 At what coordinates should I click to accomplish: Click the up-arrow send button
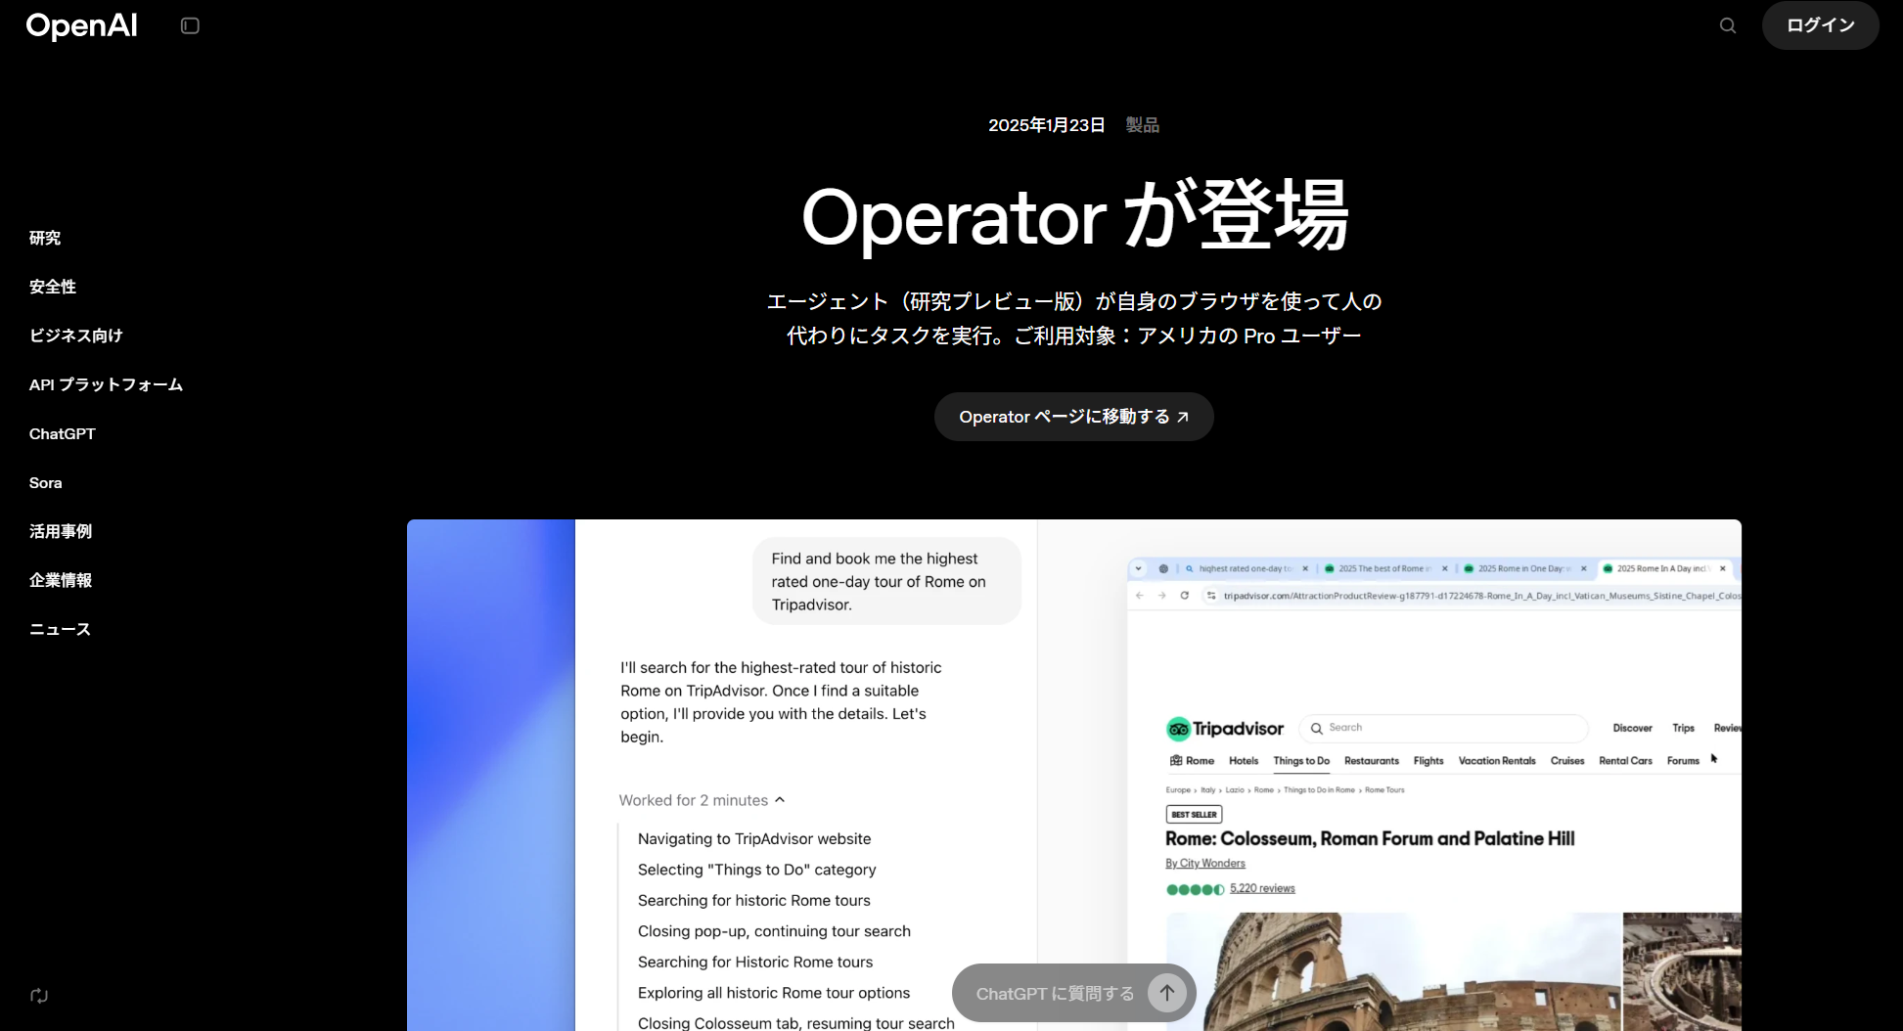1167,993
